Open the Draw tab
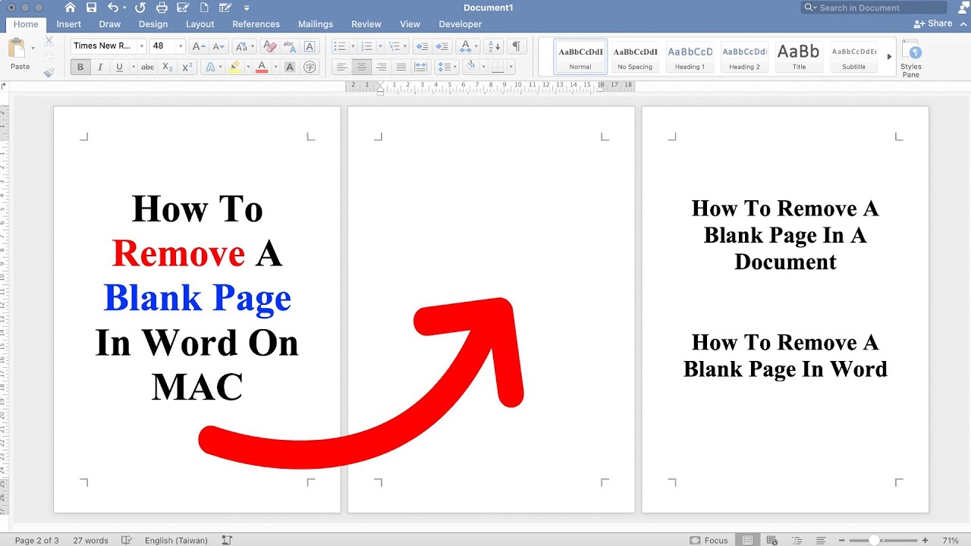The height and width of the screenshot is (546, 971). pos(110,24)
